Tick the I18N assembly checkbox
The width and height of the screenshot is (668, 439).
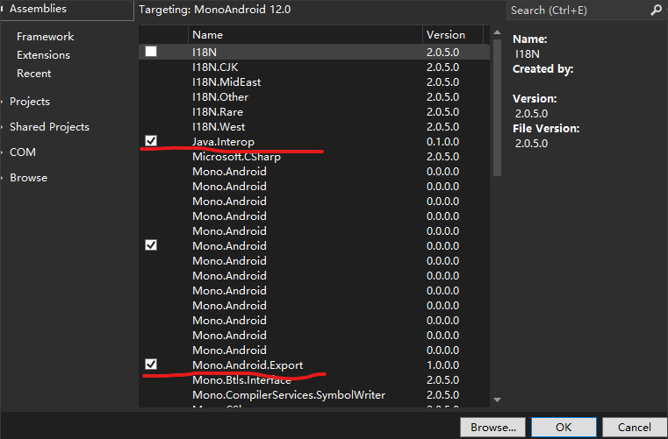point(151,52)
